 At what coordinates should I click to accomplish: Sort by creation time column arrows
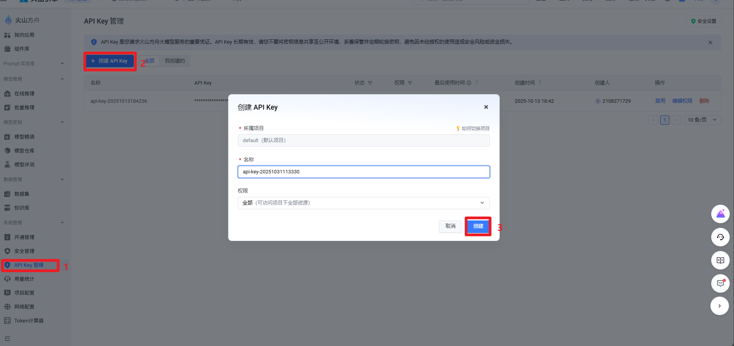click(x=540, y=83)
